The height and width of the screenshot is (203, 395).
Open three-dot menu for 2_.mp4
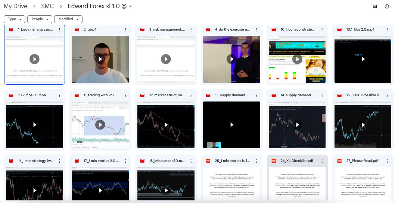click(x=125, y=29)
